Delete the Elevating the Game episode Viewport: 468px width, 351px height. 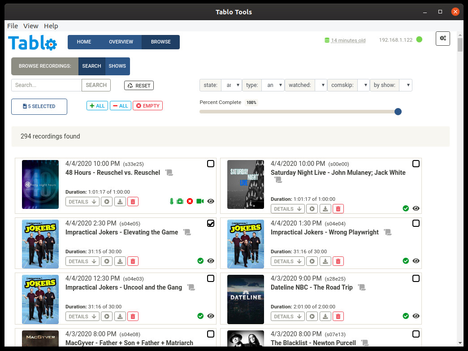click(x=133, y=261)
